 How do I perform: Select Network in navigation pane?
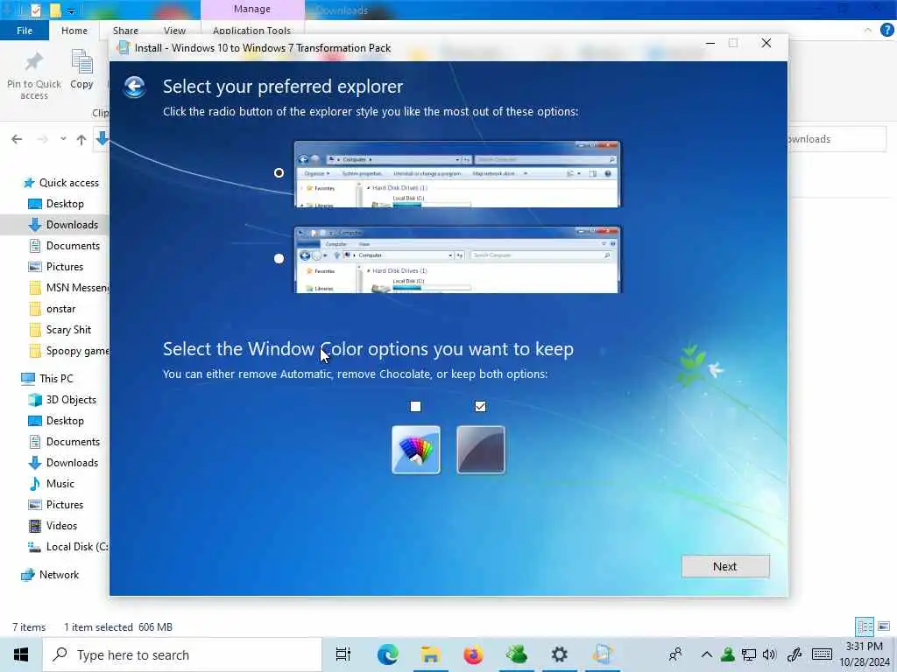[x=50, y=575]
